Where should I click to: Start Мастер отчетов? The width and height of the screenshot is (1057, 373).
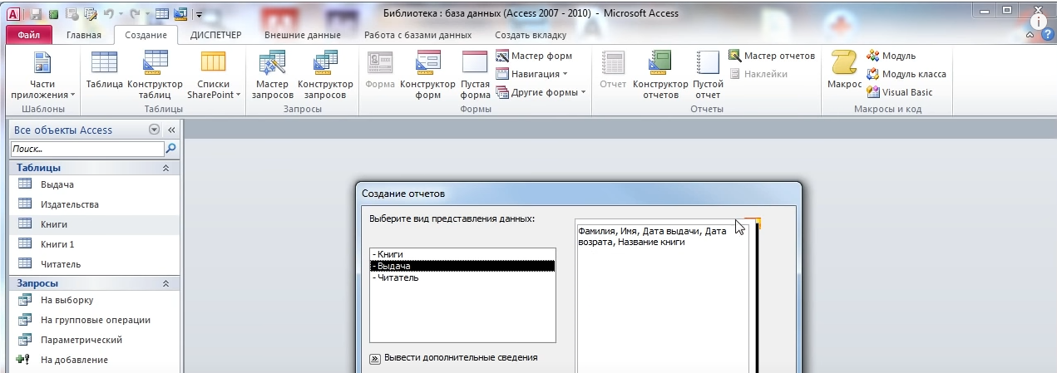pyautogui.click(x=772, y=56)
